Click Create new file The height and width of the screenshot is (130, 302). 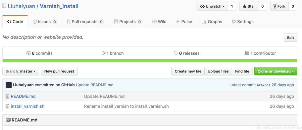pyautogui.click(x=188, y=71)
